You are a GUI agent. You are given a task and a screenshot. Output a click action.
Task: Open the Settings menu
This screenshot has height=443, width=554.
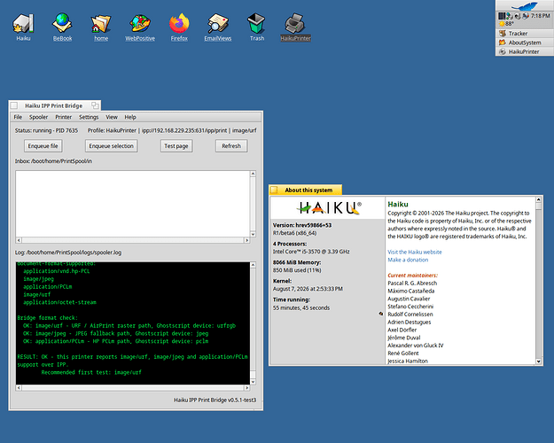89,117
